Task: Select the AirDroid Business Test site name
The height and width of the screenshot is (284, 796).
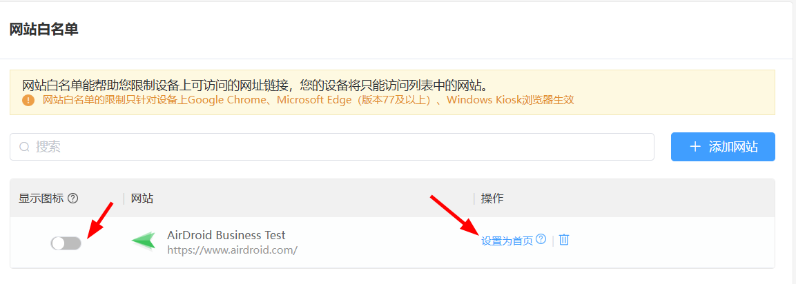Action: 226,235
